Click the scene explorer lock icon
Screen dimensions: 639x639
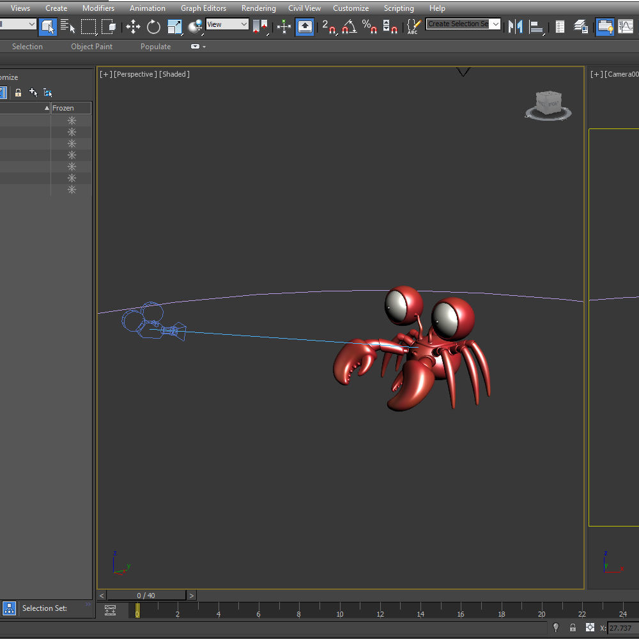pos(18,93)
